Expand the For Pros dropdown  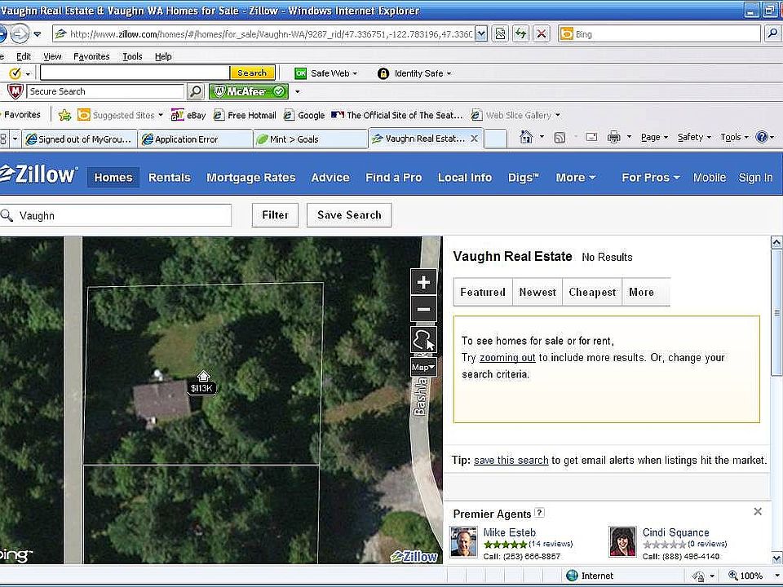tap(651, 178)
